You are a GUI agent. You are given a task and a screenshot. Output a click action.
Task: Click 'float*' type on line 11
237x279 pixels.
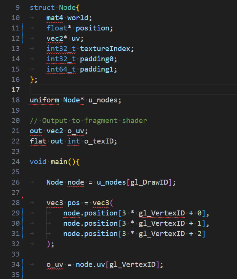(59, 28)
